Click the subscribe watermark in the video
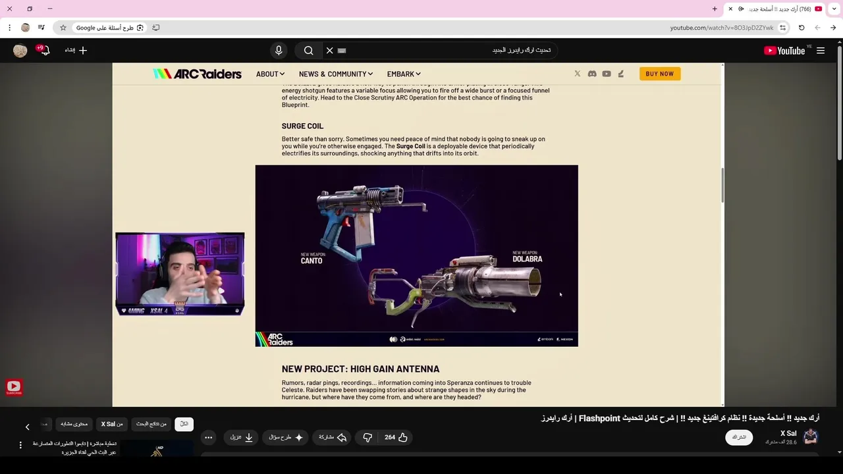Viewport: 843px width, 474px height. tap(14, 388)
